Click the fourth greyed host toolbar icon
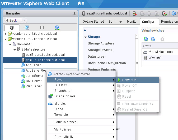Screen dimensions: 178x140 (x=157, y=14)
